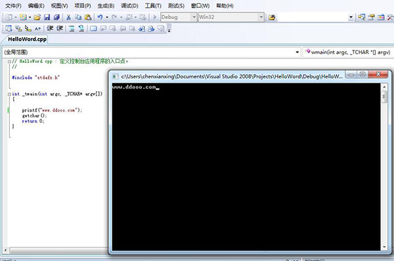This screenshot has width=394, height=261.
Task: Click the Save icon in toolbar
Action: 47,17
